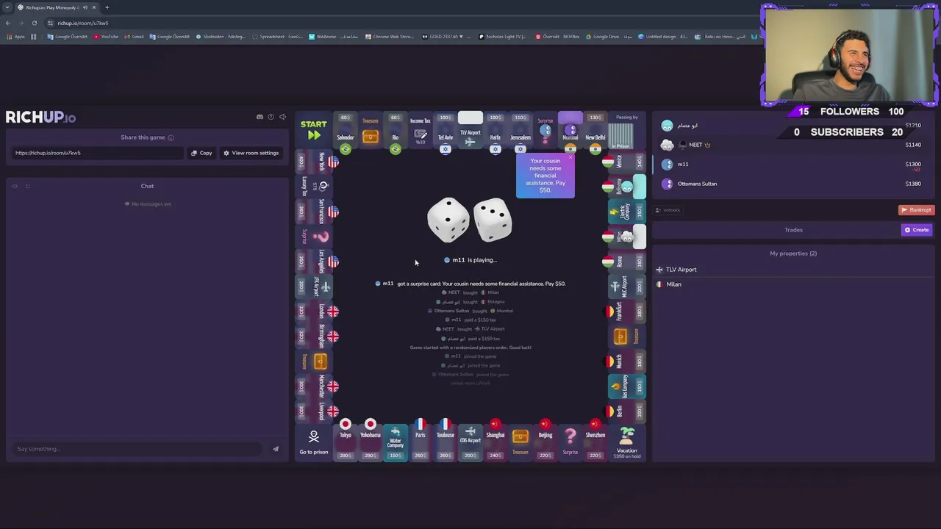Viewport: 941px width, 529px height.
Task: Open the Water Company tile
Action: point(396,442)
